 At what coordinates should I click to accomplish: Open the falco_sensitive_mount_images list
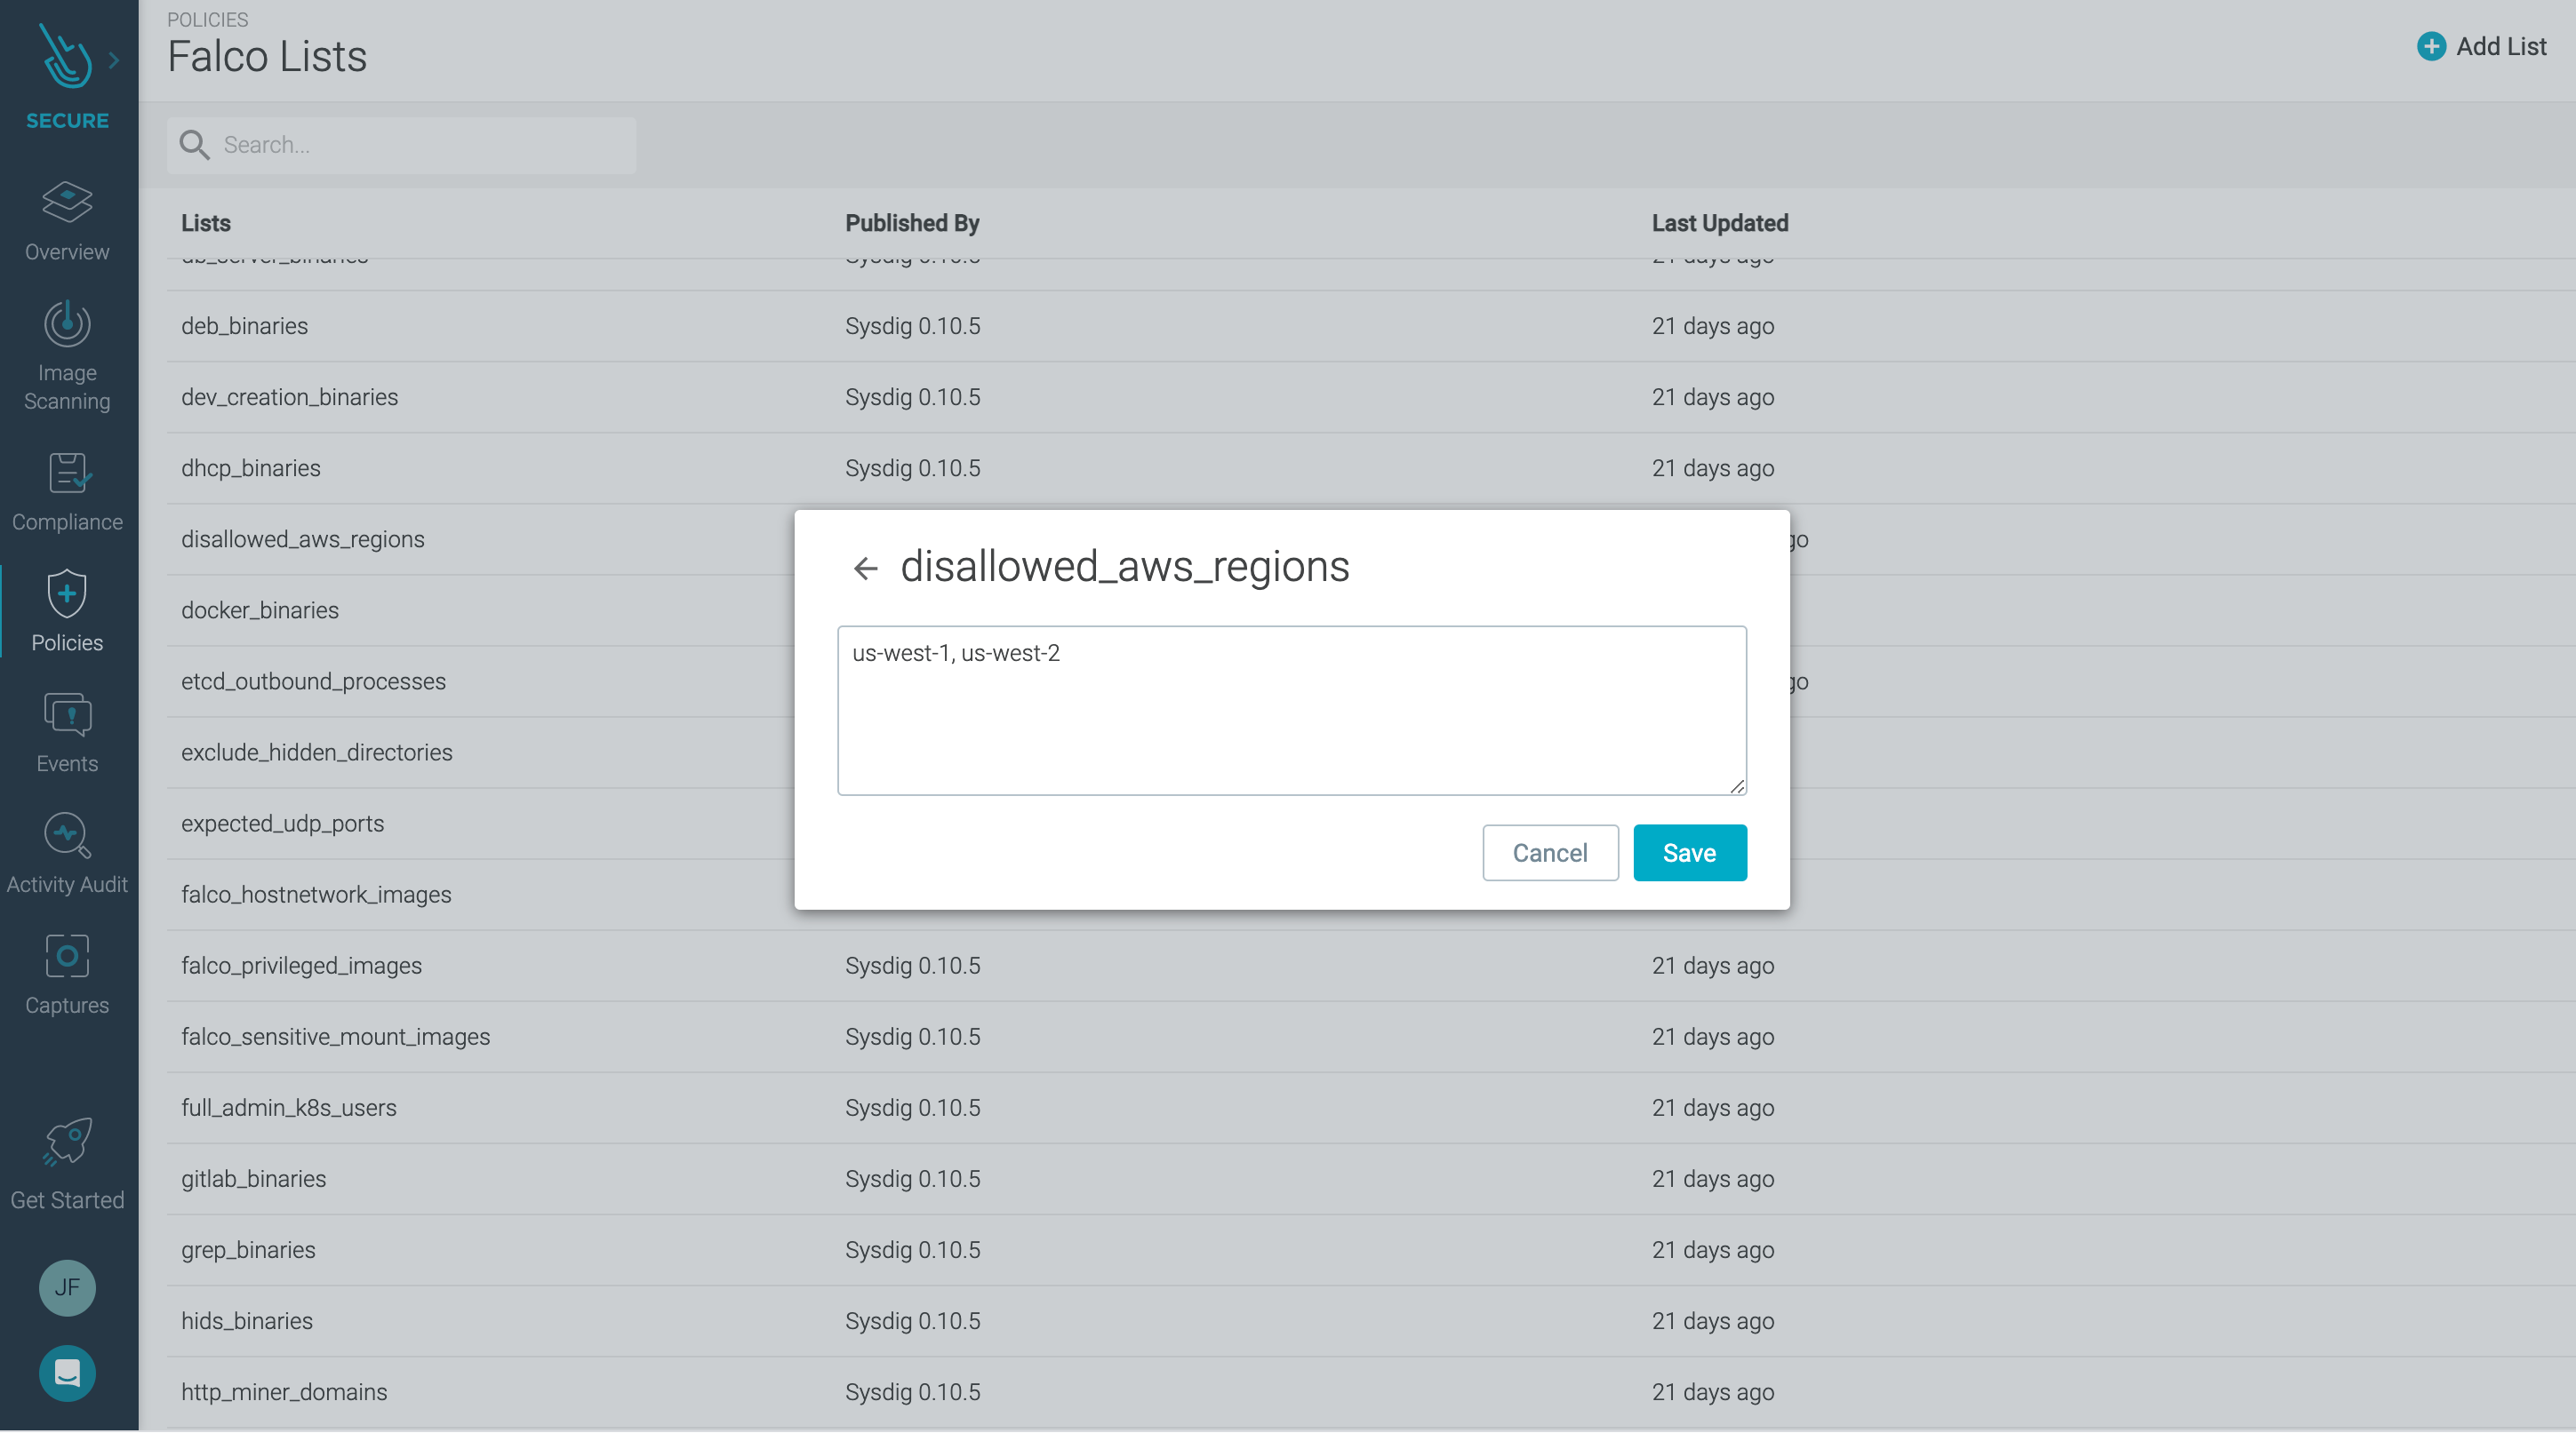(x=1370, y=1036)
